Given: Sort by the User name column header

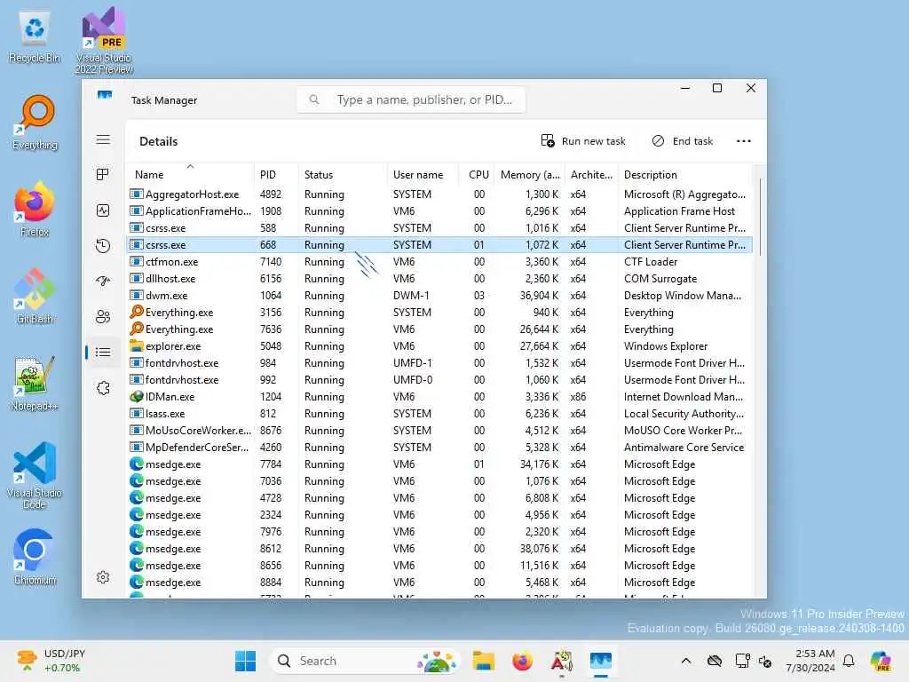Looking at the screenshot, I should click(x=423, y=174).
